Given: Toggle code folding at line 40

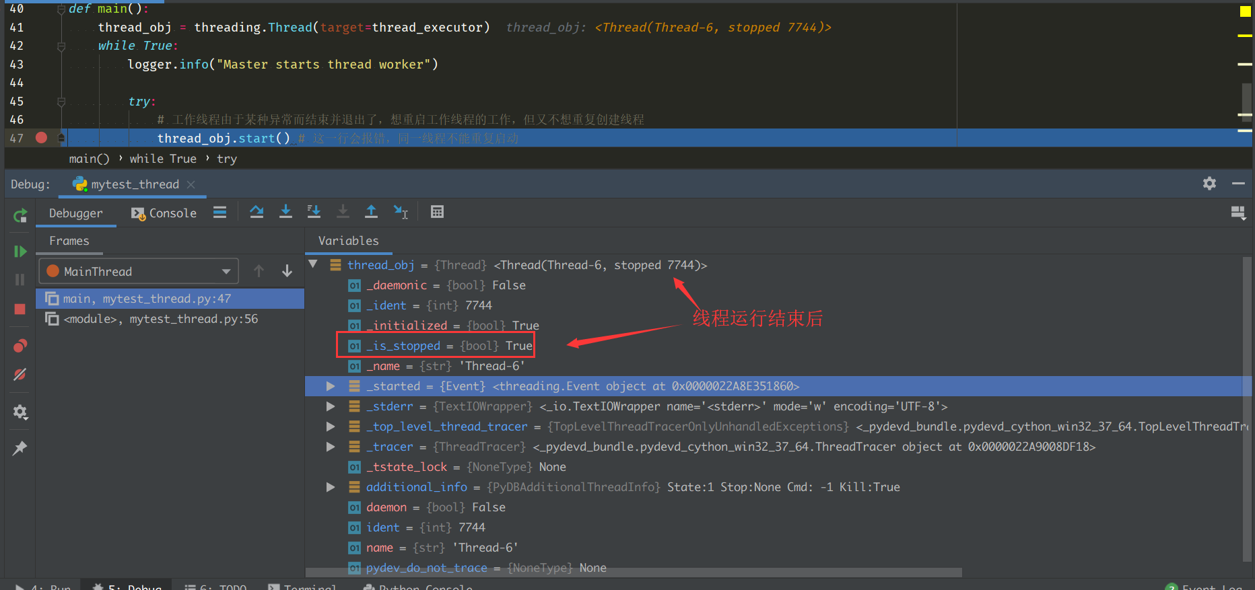Looking at the screenshot, I should tap(61, 9).
